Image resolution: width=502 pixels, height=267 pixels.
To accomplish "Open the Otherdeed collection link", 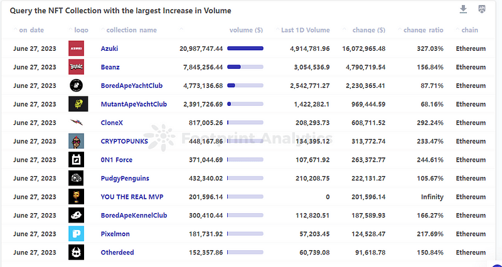I will point(117,253).
